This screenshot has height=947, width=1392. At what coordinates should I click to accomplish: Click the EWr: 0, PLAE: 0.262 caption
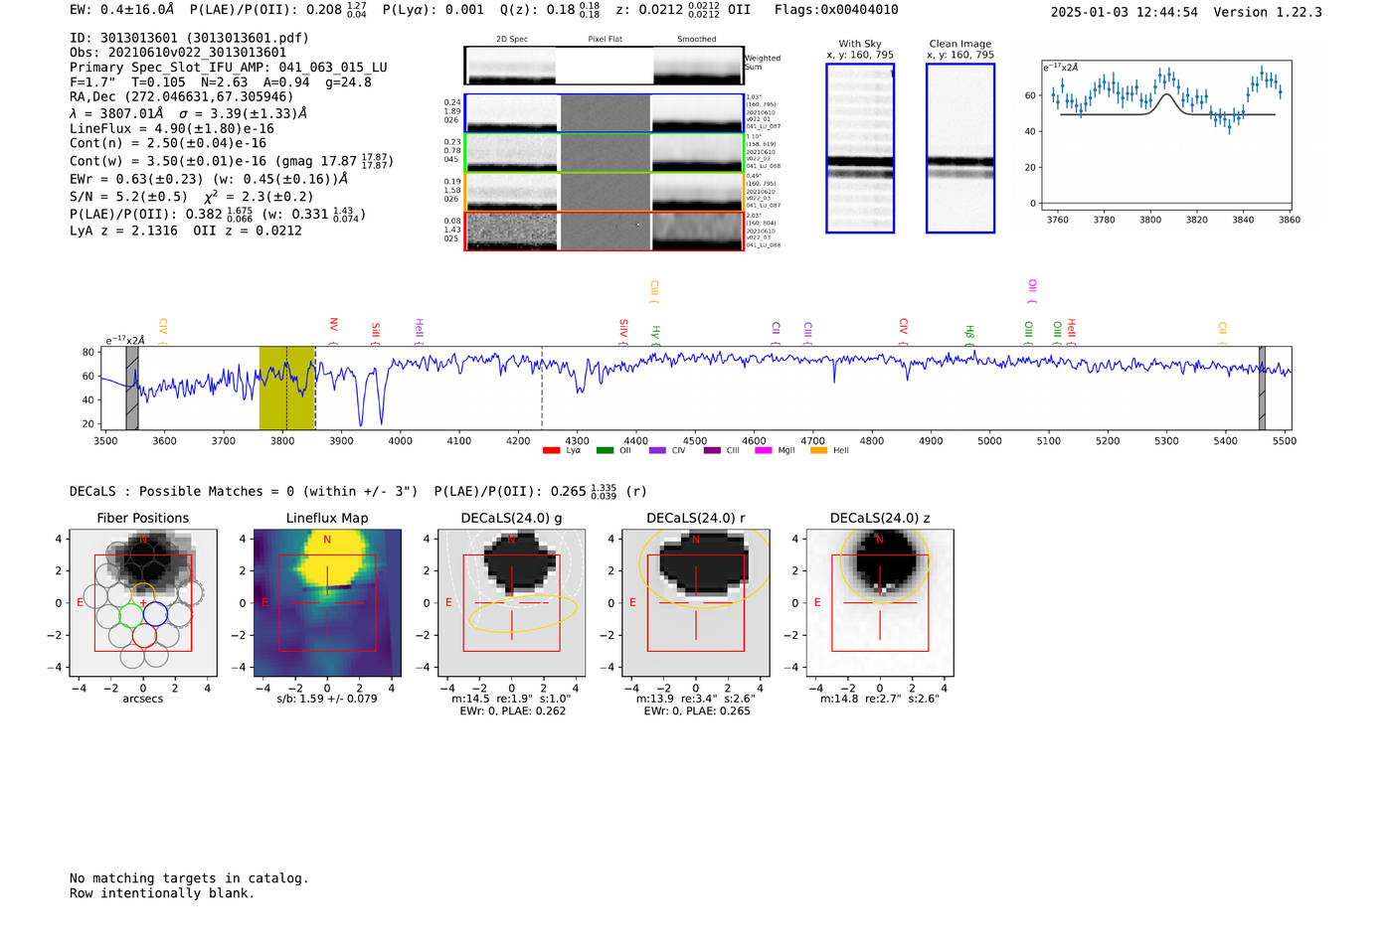[x=512, y=710]
